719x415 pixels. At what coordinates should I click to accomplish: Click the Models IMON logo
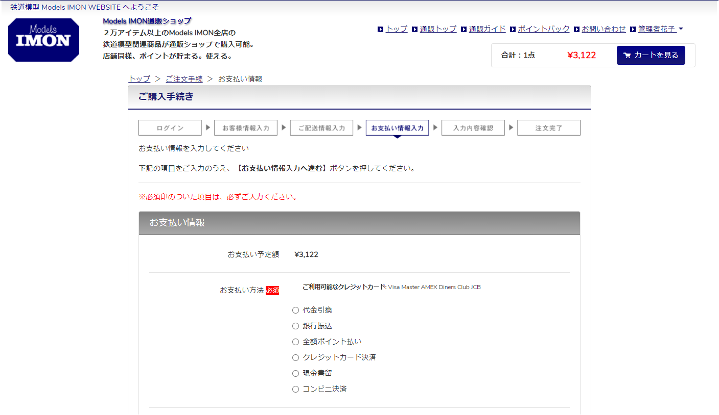click(43, 40)
